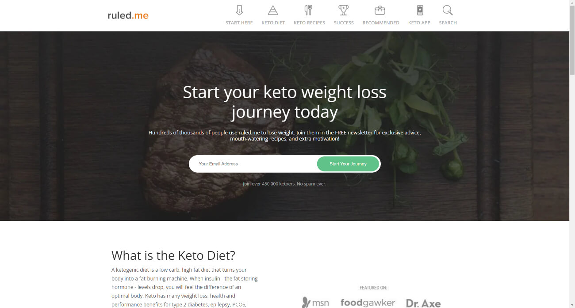Open search via the magnifying glass icon
575x308 pixels.
pyautogui.click(x=448, y=10)
